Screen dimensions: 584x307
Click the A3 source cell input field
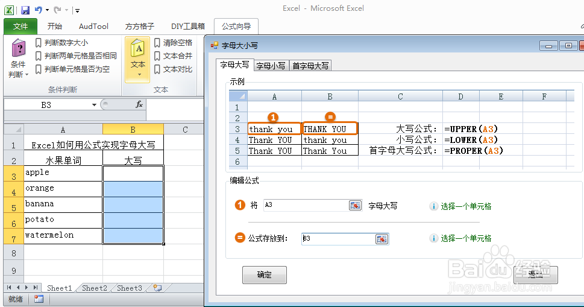(x=306, y=205)
